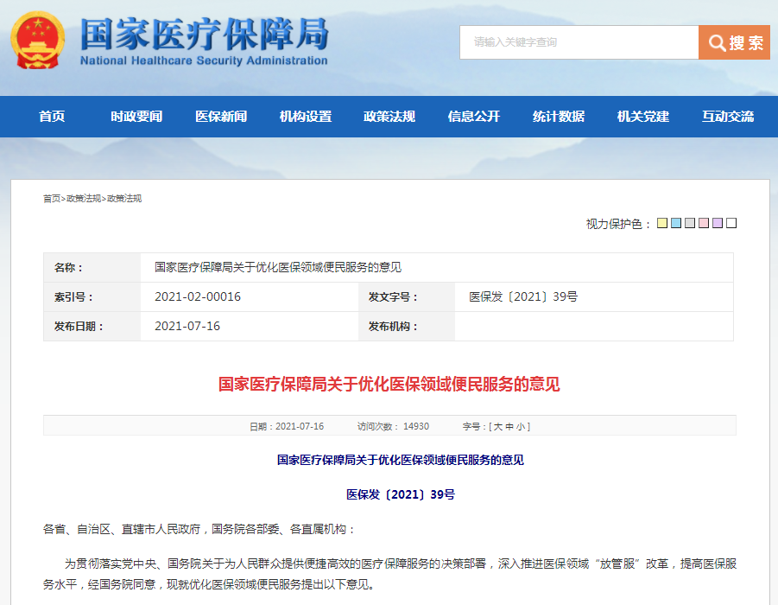Select the pink eye-protection color swatch
This screenshot has height=605, width=778.
(x=704, y=223)
